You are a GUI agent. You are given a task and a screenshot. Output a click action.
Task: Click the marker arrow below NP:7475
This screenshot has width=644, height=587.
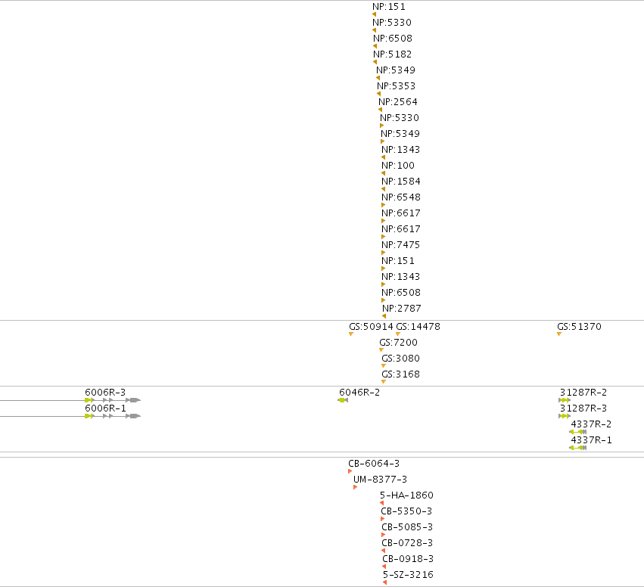383,253
